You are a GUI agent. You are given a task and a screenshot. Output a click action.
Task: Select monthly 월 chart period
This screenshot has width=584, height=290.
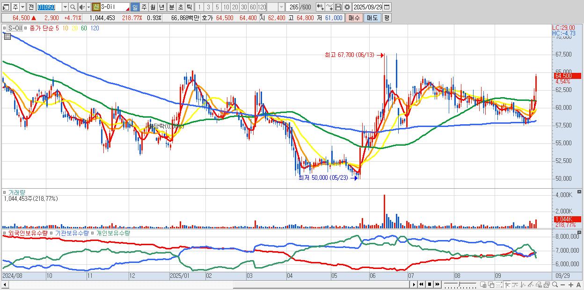pyautogui.click(x=153, y=7)
